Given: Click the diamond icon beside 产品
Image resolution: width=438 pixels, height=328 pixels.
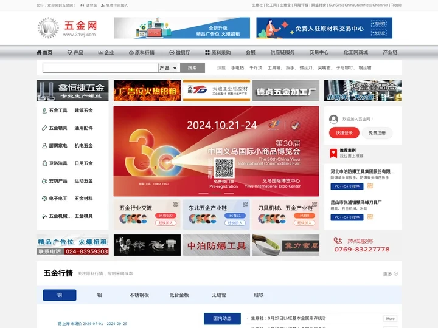Looking at the screenshot, I should click(69, 52).
